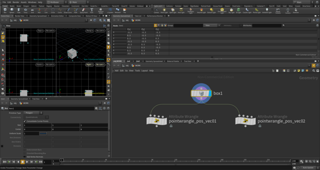The height and width of the screenshot is (170, 320).
Task: Add a Camera from the shelf
Action: coord(156,10)
